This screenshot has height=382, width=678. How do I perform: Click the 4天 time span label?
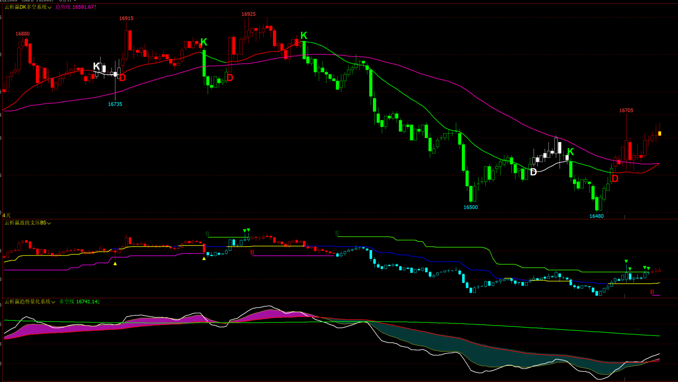point(6,215)
